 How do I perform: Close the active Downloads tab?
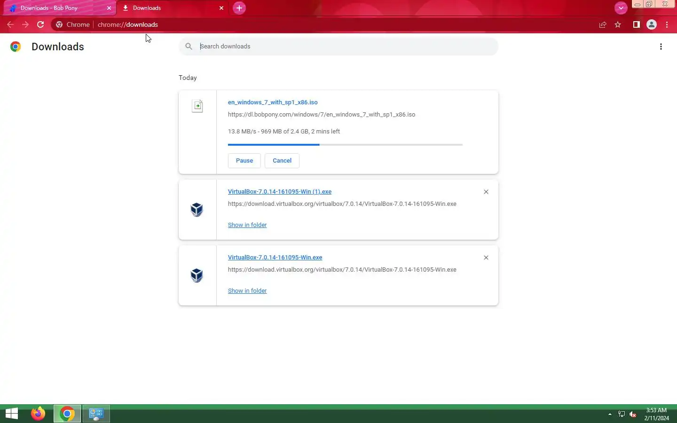tap(221, 8)
